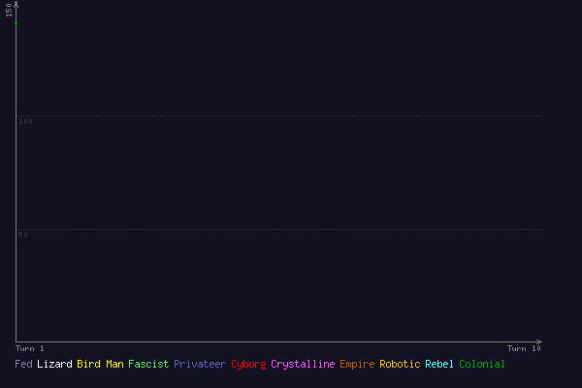This screenshot has width=582, height=388.
Task: Click the Turn 10 axis label
Action: click(524, 348)
